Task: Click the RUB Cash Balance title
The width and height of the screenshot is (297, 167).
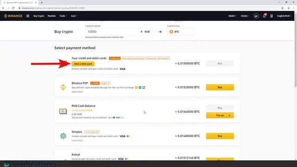Action: pyautogui.click(x=84, y=106)
